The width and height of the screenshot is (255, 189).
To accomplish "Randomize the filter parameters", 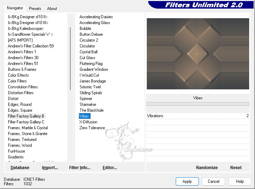I will tap(207, 167).
